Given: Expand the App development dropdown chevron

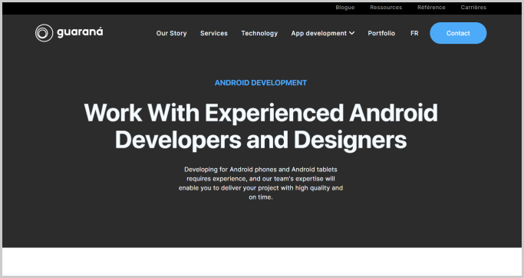Looking at the screenshot, I should [352, 33].
